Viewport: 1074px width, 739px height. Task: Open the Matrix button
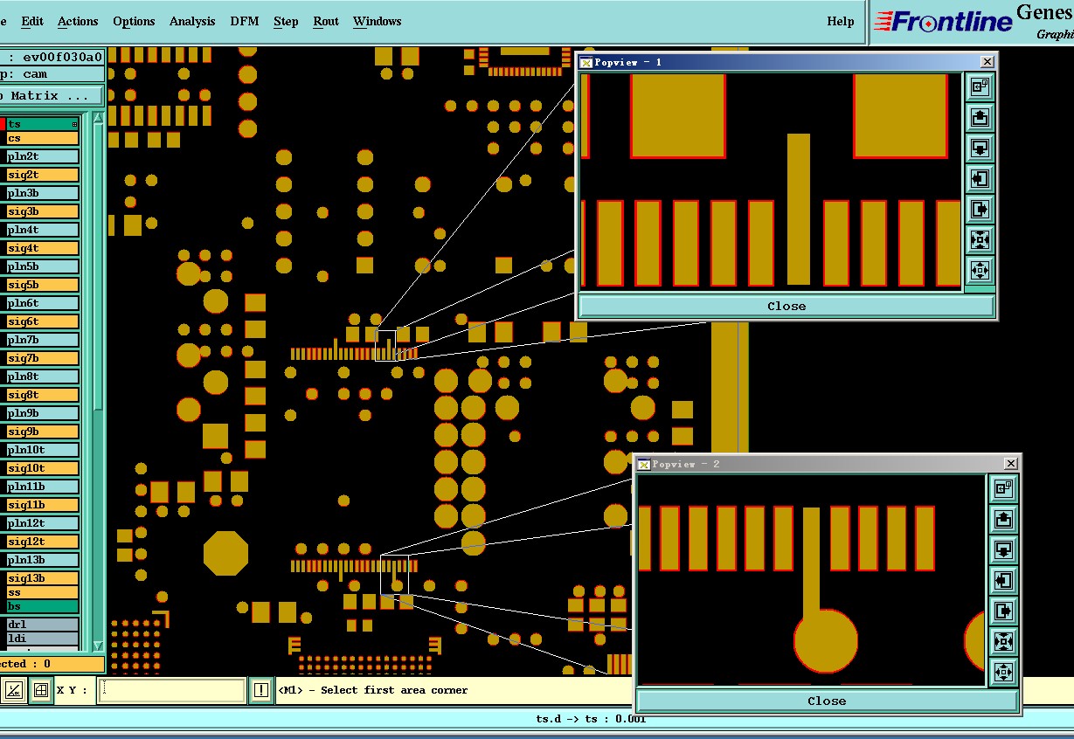[x=52, y=95]
